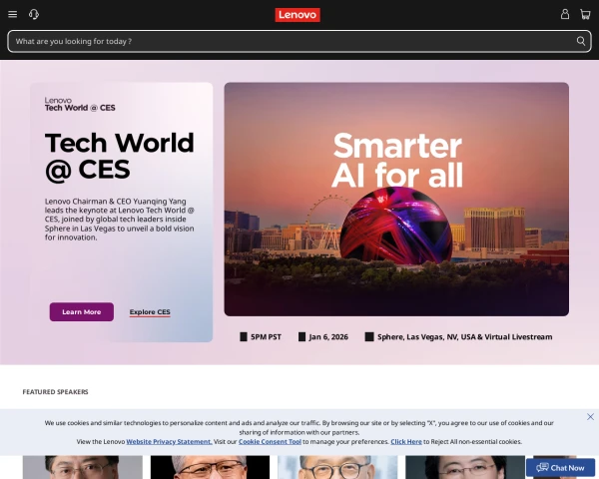Screen dimensions: 599x479
Task: Follow the Explore CES link
Action: pos(150,312)
